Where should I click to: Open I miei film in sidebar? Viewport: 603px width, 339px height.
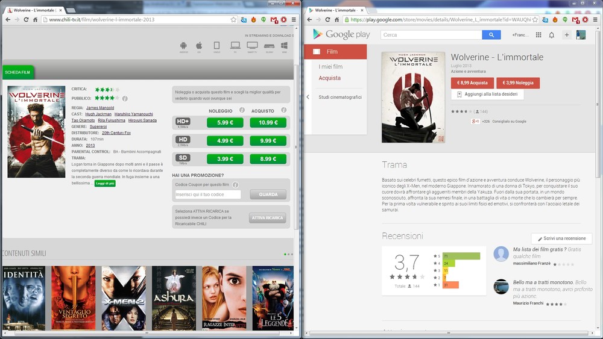(x=330, y=67)
